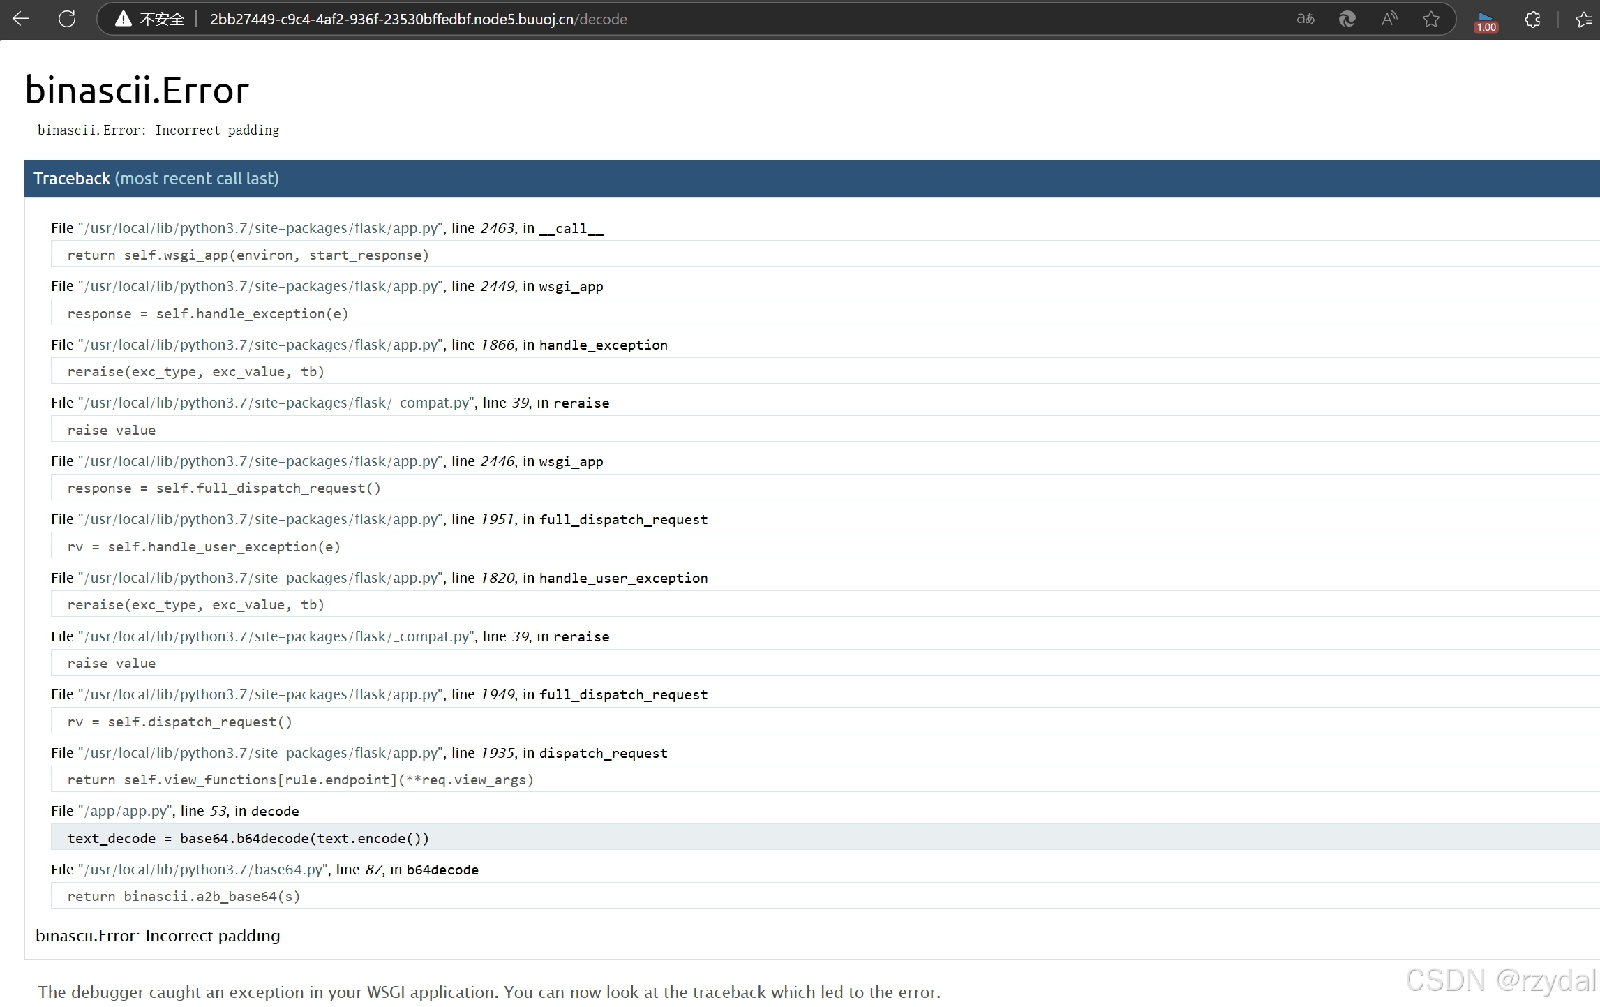Click the rv = self.dispatch_request() code line
The image size is (1600, 1007).
tap(179, 722)
